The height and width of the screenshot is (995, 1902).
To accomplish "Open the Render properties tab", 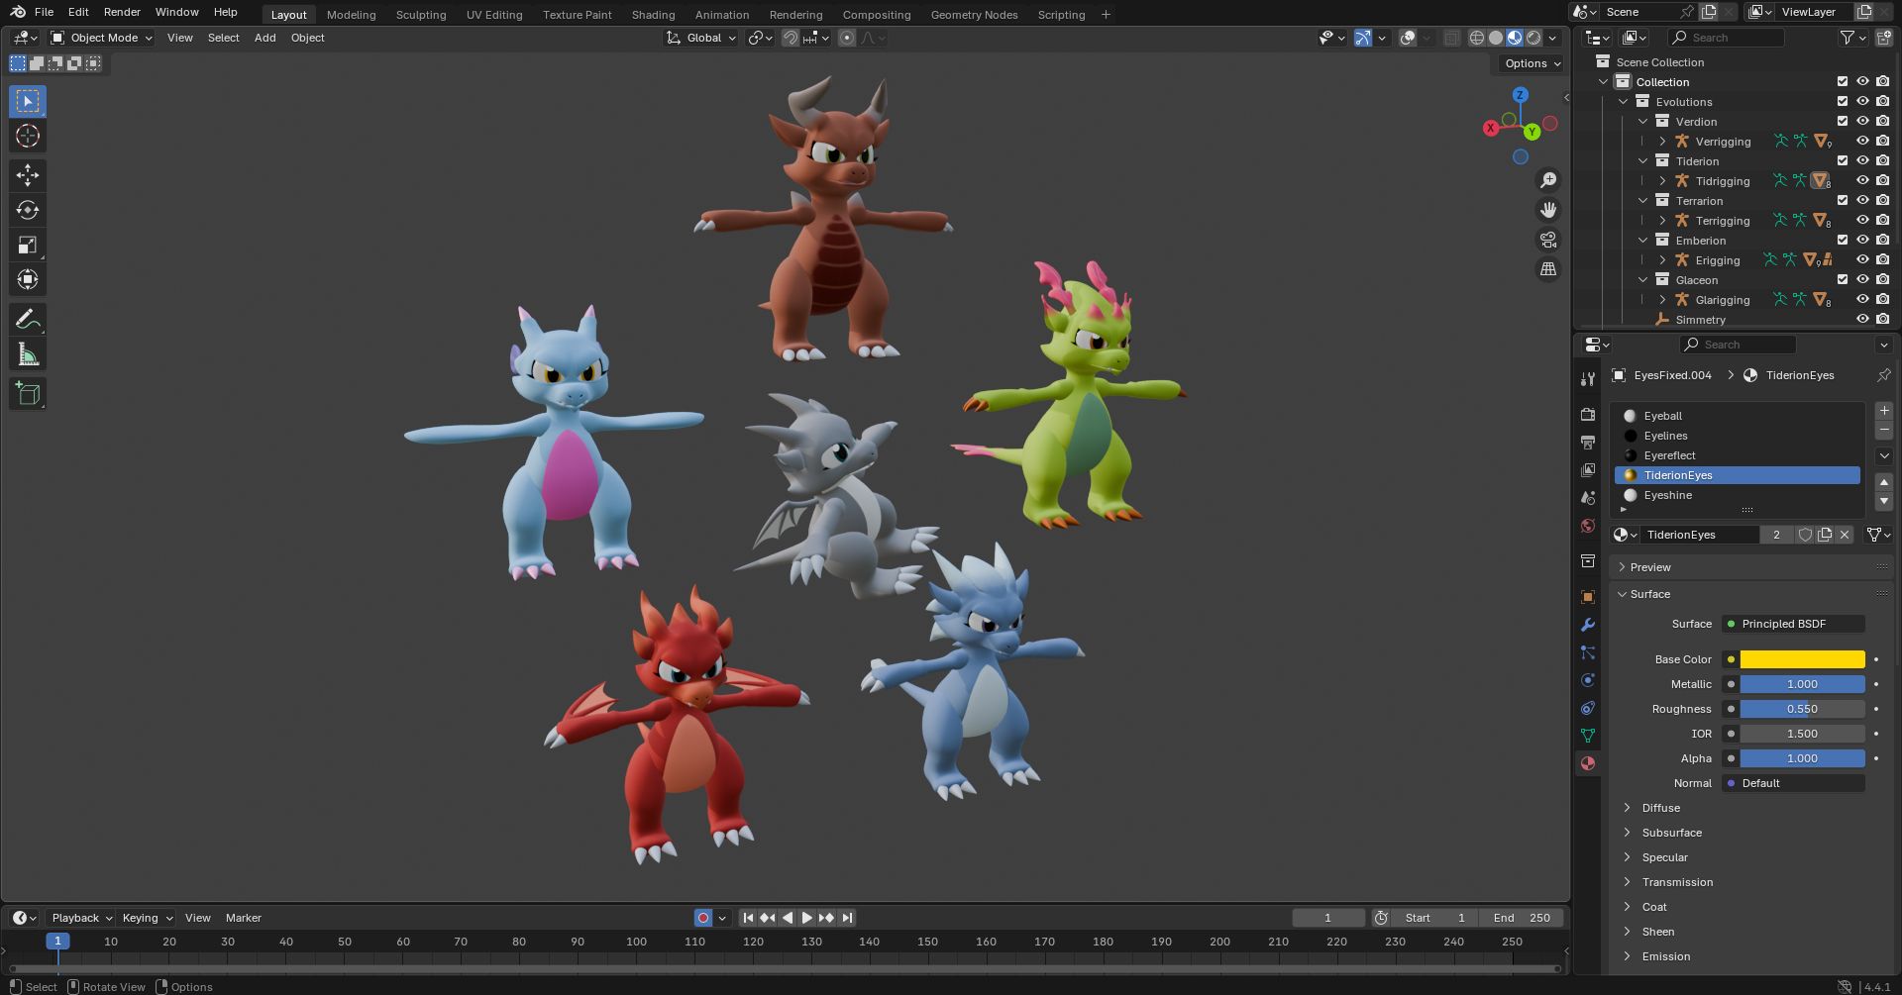I will click(x=1588, y=415).
